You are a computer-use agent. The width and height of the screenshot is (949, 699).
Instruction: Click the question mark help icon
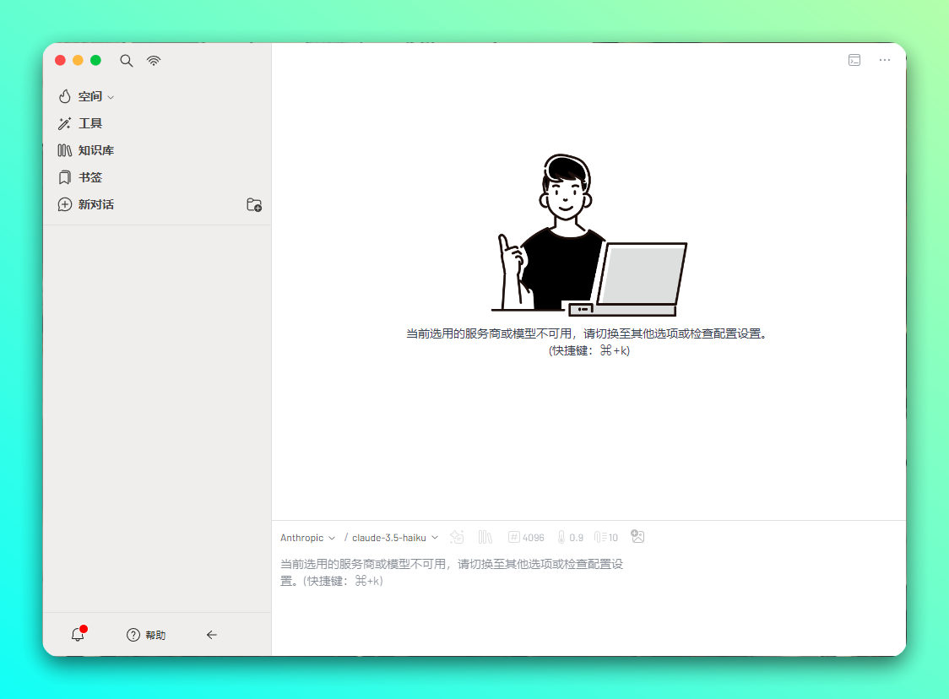coord(133,635)
